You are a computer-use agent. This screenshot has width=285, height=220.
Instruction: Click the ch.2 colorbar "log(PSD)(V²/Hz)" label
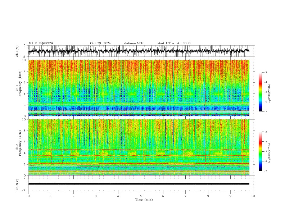pyautogui.click(x=270, y=153)
